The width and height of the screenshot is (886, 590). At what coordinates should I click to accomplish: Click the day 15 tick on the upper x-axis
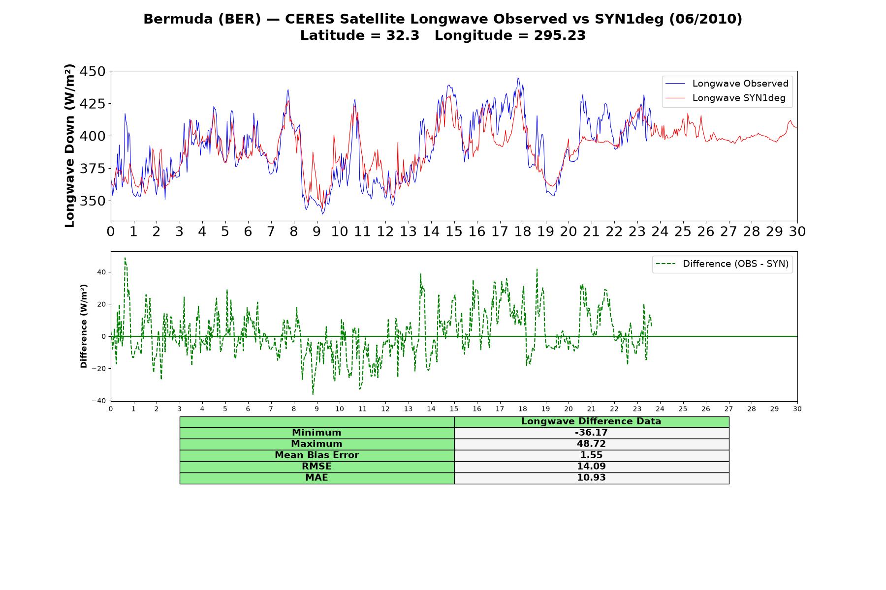click(x=454, y=232)
